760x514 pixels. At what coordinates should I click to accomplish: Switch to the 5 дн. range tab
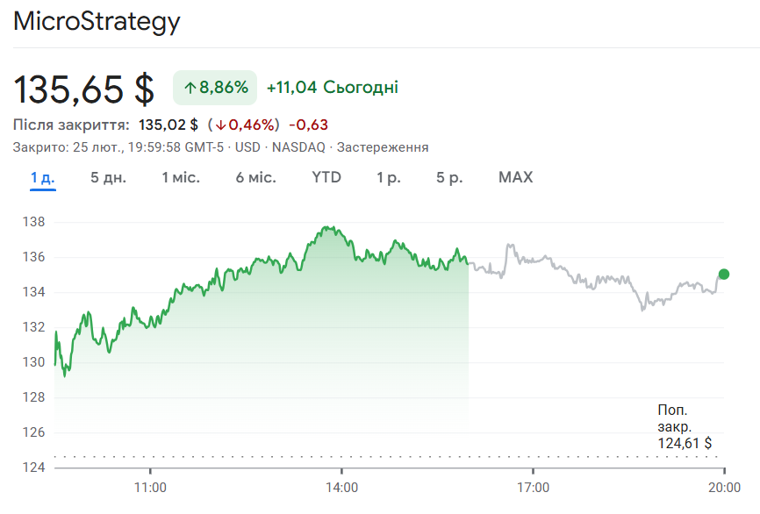108,178
